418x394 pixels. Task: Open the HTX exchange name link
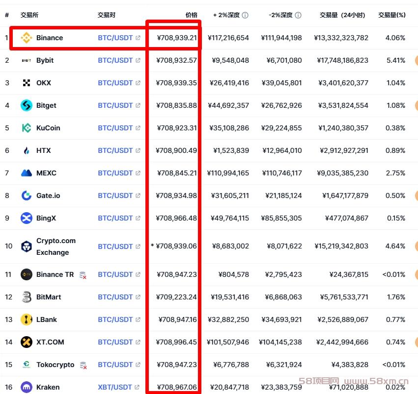43,150
